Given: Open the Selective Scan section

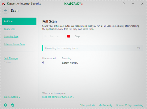Looking at the screenshot, I should point(11,37).
